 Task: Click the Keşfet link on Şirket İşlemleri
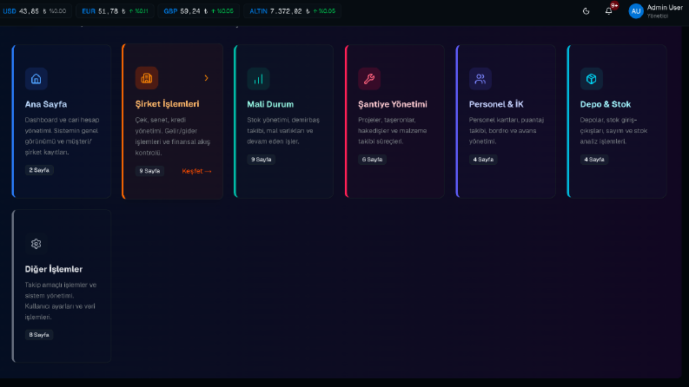(196, 171)
